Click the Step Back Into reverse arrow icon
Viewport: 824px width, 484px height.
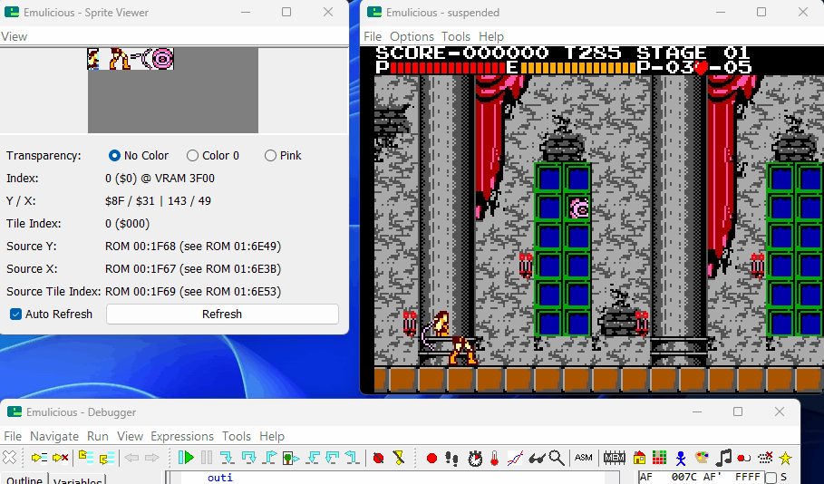click(x=313, y=458)
